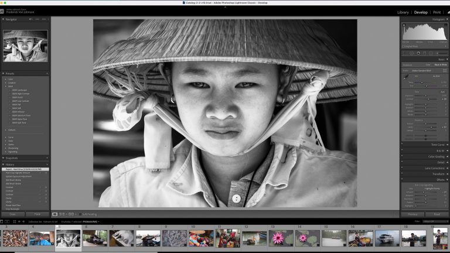Open the filmstrip Filter dropdown
The height and width of the screenshot is (253, 450).
click(x=435, y=221)
